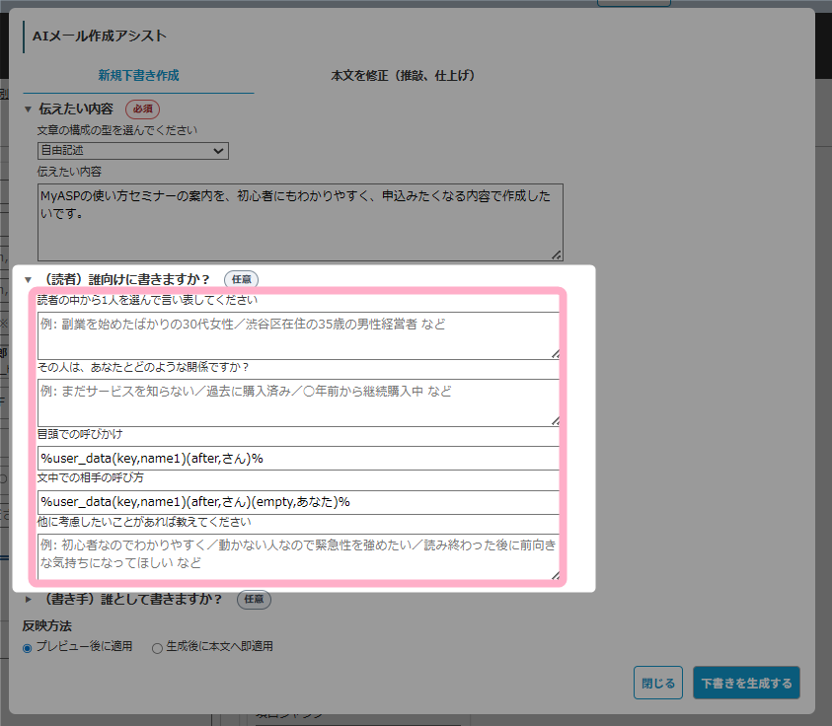Image resolution: width=832 pixels, height=726 pixels.
Task: Focus the 読者の中から1人を選んで text area
Action: point(299,335)
